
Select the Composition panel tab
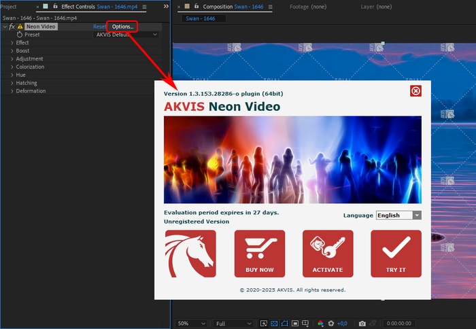click(x=233, y=7)
